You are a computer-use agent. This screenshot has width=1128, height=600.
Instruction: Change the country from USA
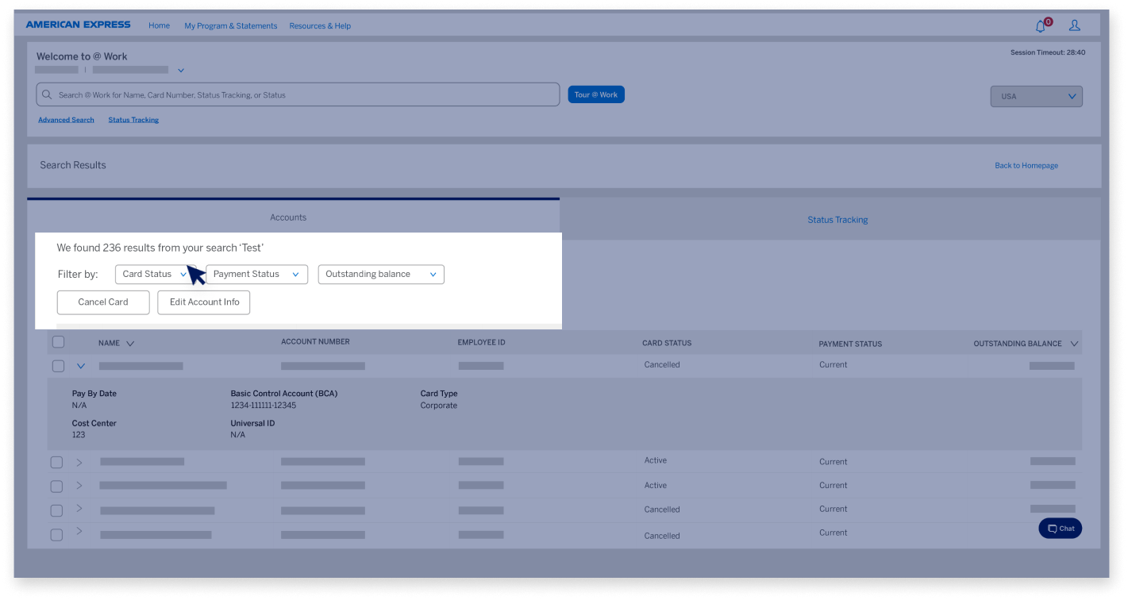tap(1036, 96)
